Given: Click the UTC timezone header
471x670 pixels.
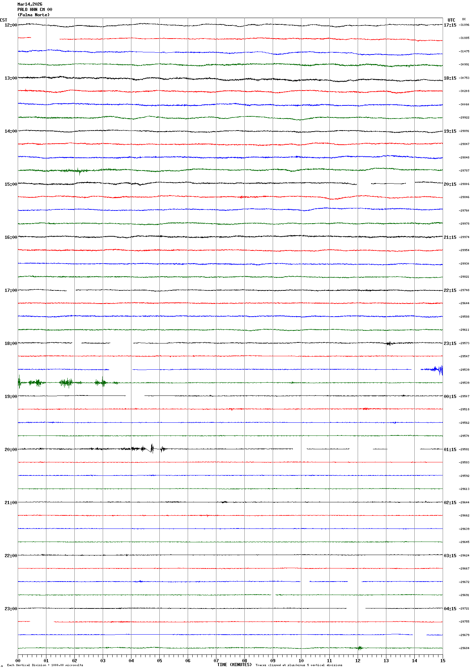Looking at the screenshot, I should pos(451,20).
